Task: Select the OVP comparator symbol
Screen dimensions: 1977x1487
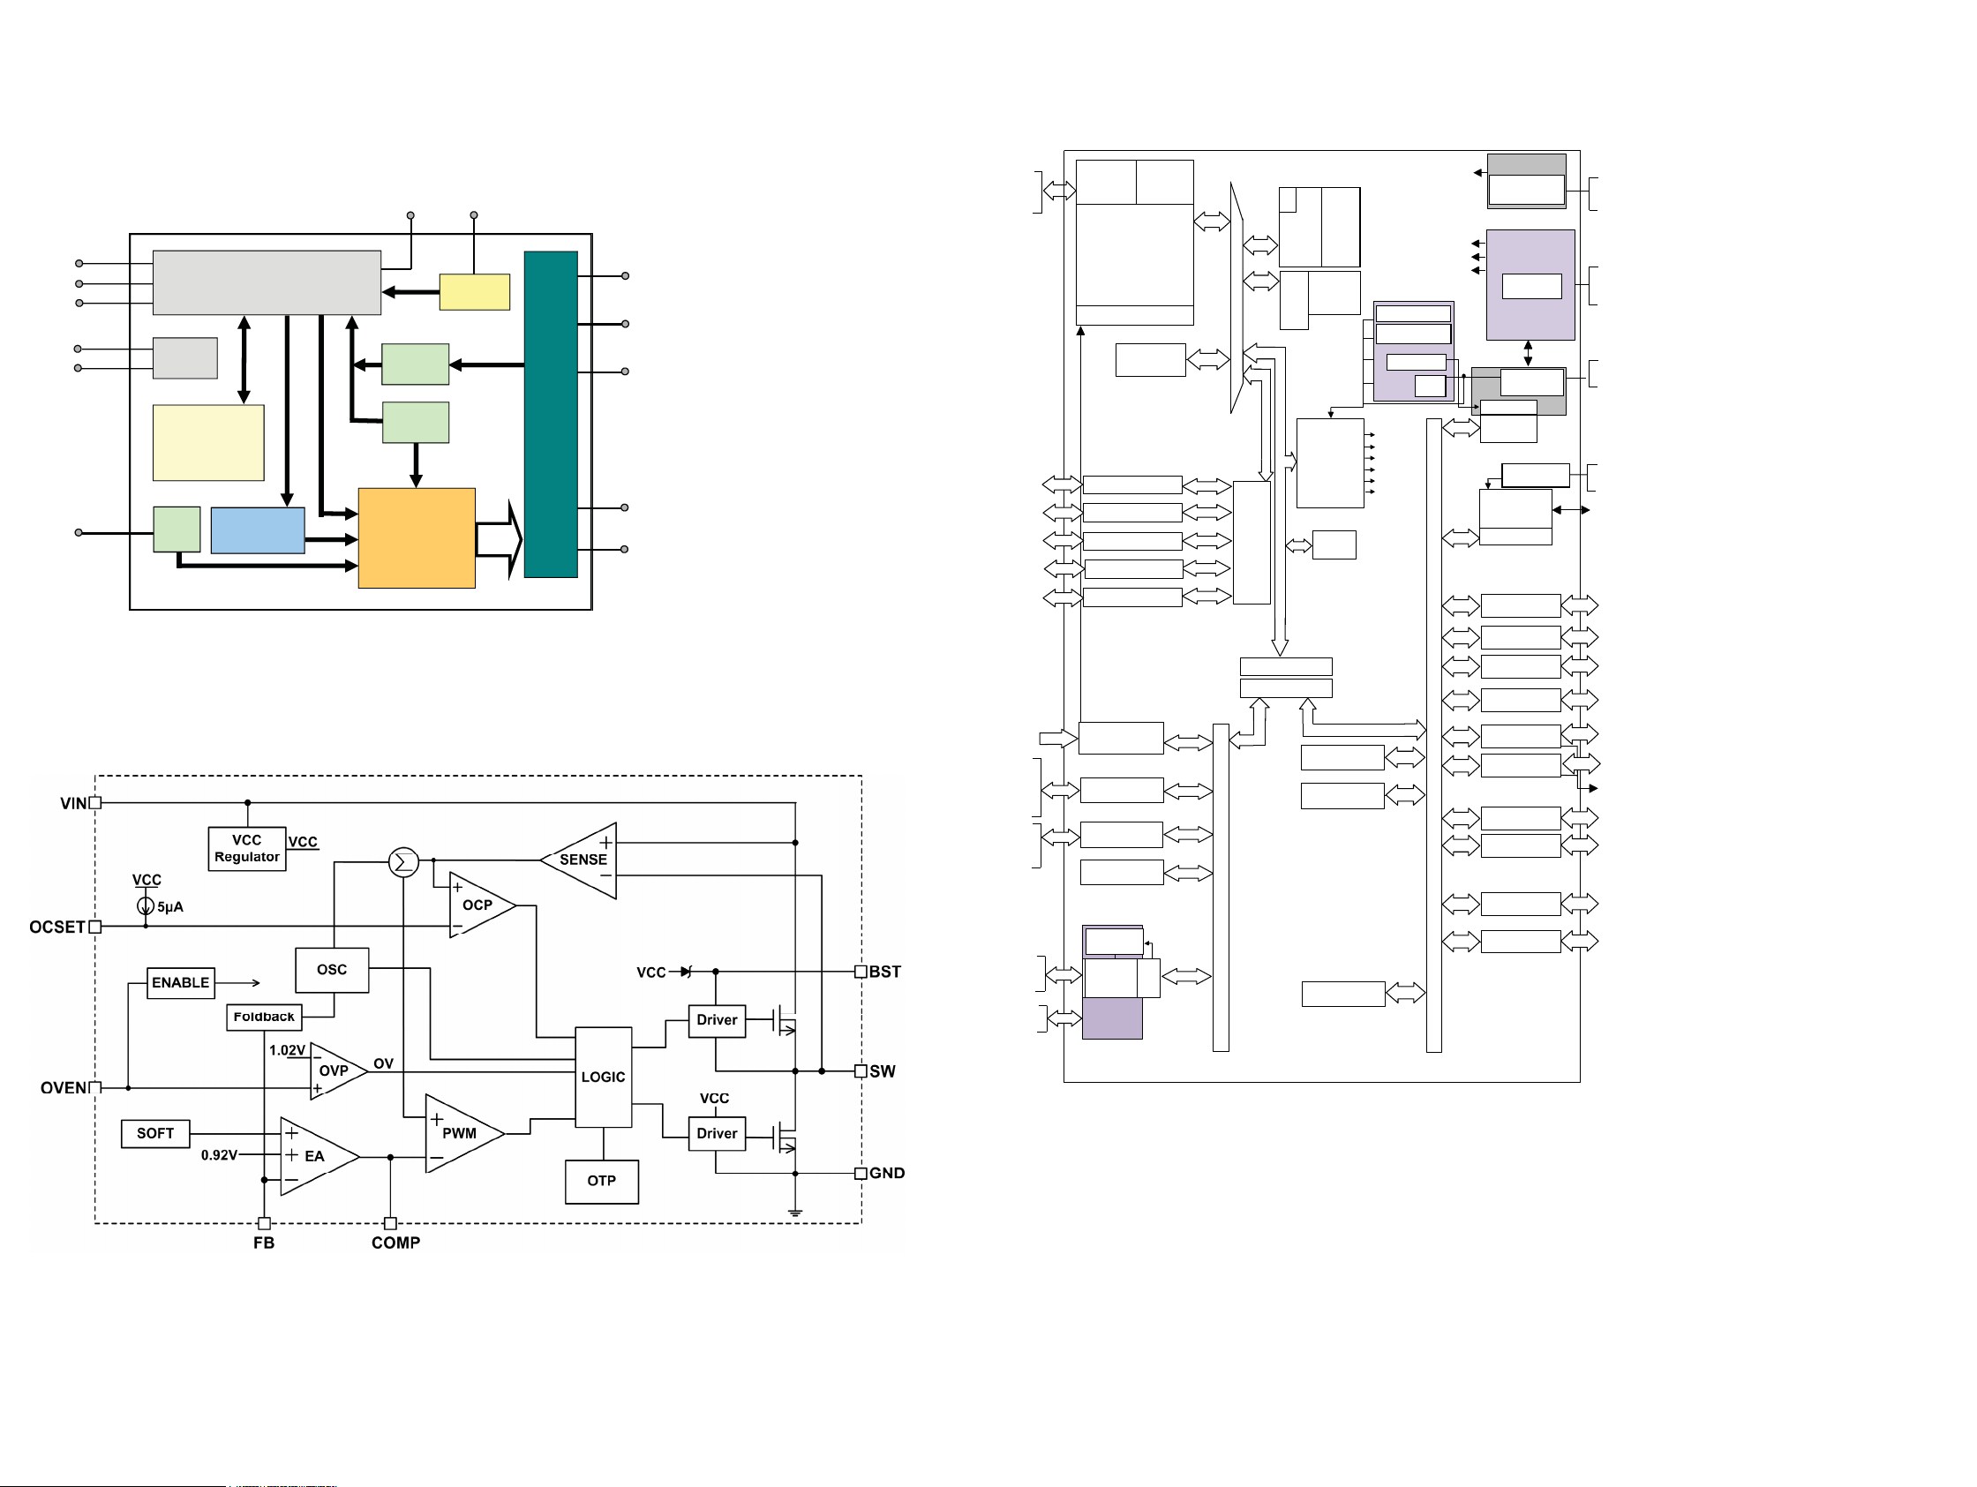Action: pyautogui.click(x=335, y=1070)
